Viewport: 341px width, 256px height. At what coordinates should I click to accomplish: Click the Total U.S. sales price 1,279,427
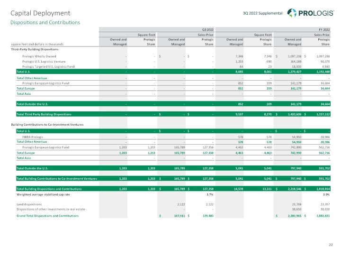pos(295,72)
